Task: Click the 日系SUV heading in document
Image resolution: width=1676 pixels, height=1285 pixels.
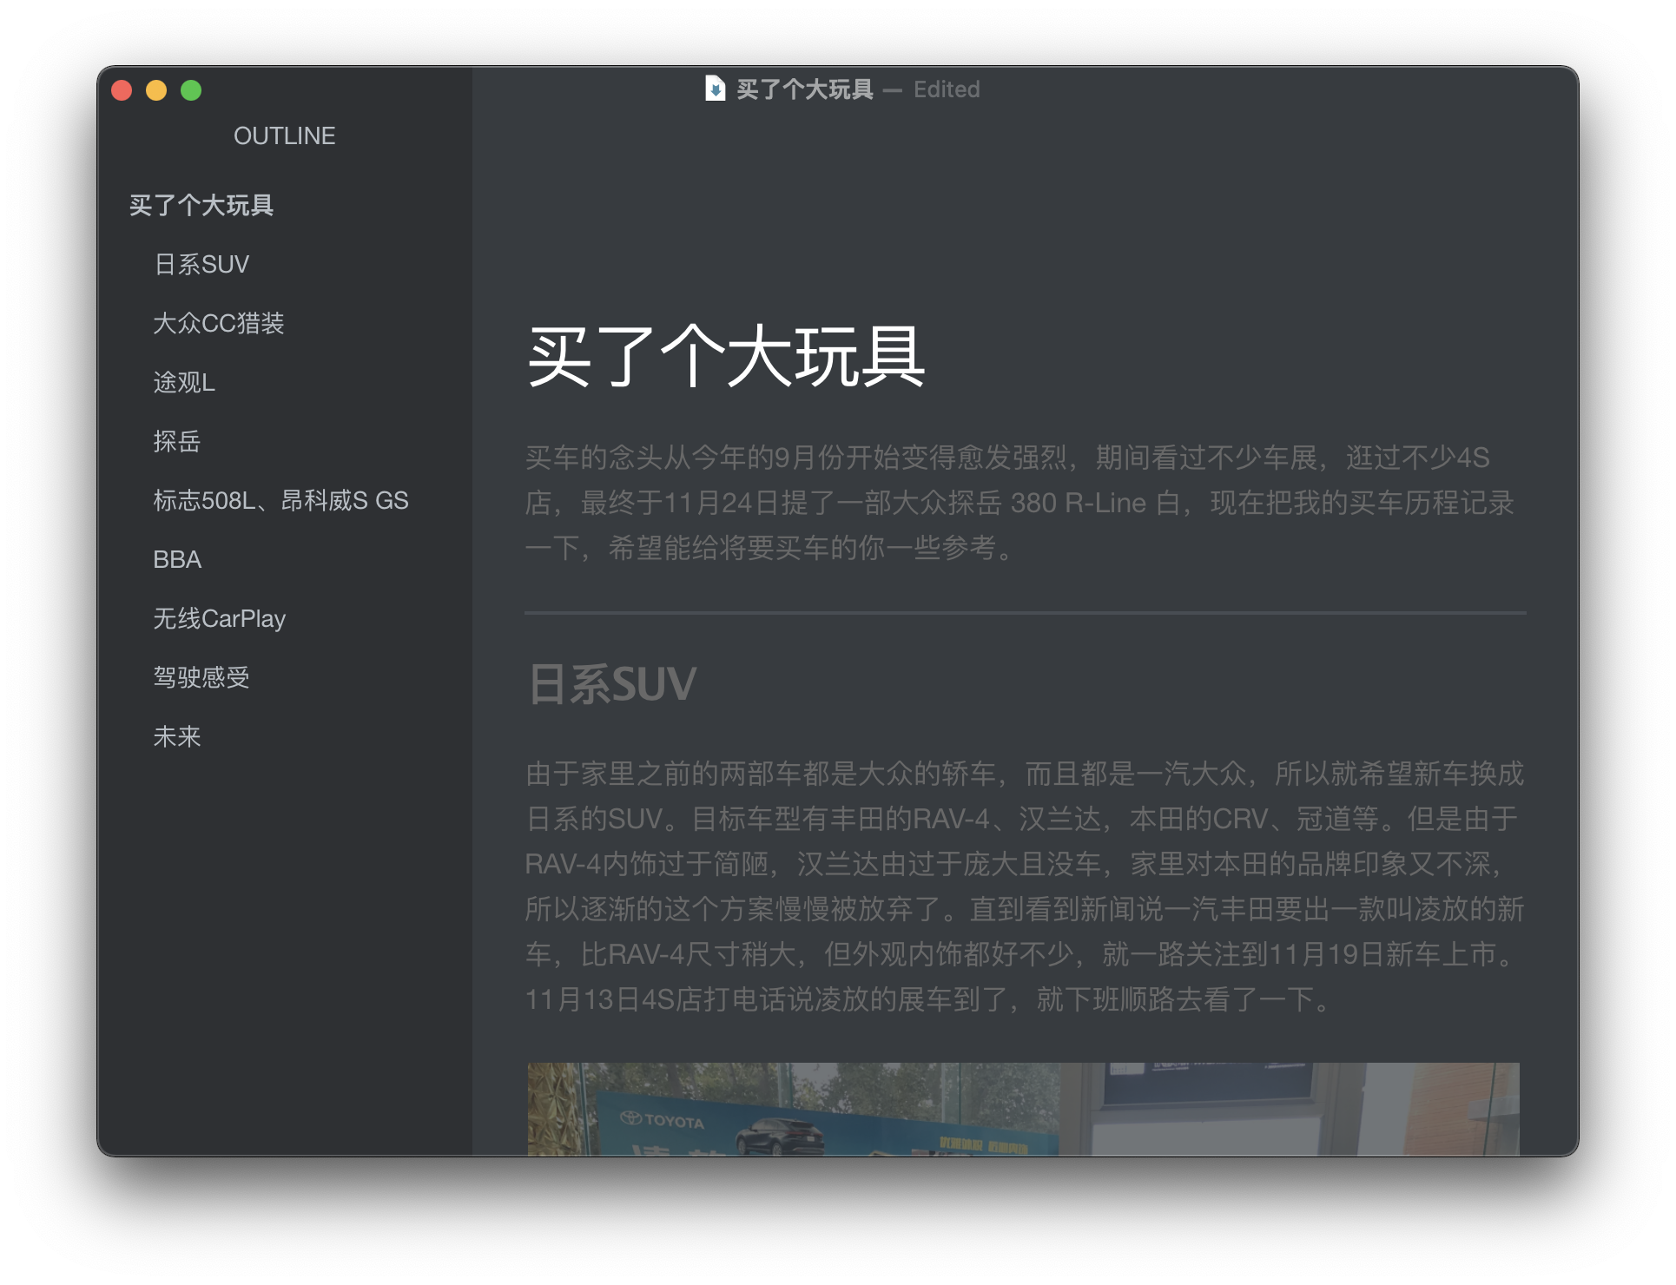Action: (612, 684)
